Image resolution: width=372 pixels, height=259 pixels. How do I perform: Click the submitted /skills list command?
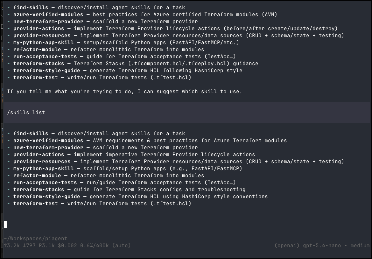26,112
